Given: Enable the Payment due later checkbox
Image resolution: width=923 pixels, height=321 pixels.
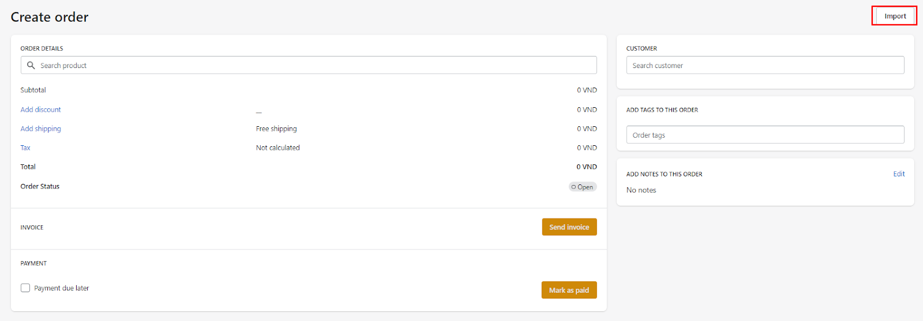Looking at the screenshot, I should pyautogui.click(x=25, y=288).
